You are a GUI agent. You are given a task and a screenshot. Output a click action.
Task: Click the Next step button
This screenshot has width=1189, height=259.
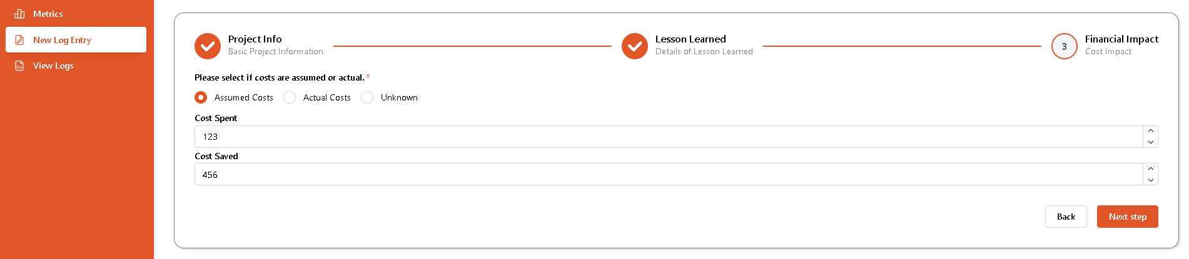[1127, 217]
